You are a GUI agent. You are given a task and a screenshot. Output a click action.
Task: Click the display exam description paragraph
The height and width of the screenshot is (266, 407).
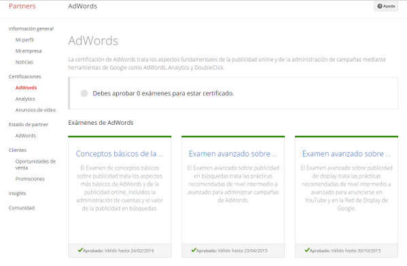pyautogui.click(x=347, y=188)
